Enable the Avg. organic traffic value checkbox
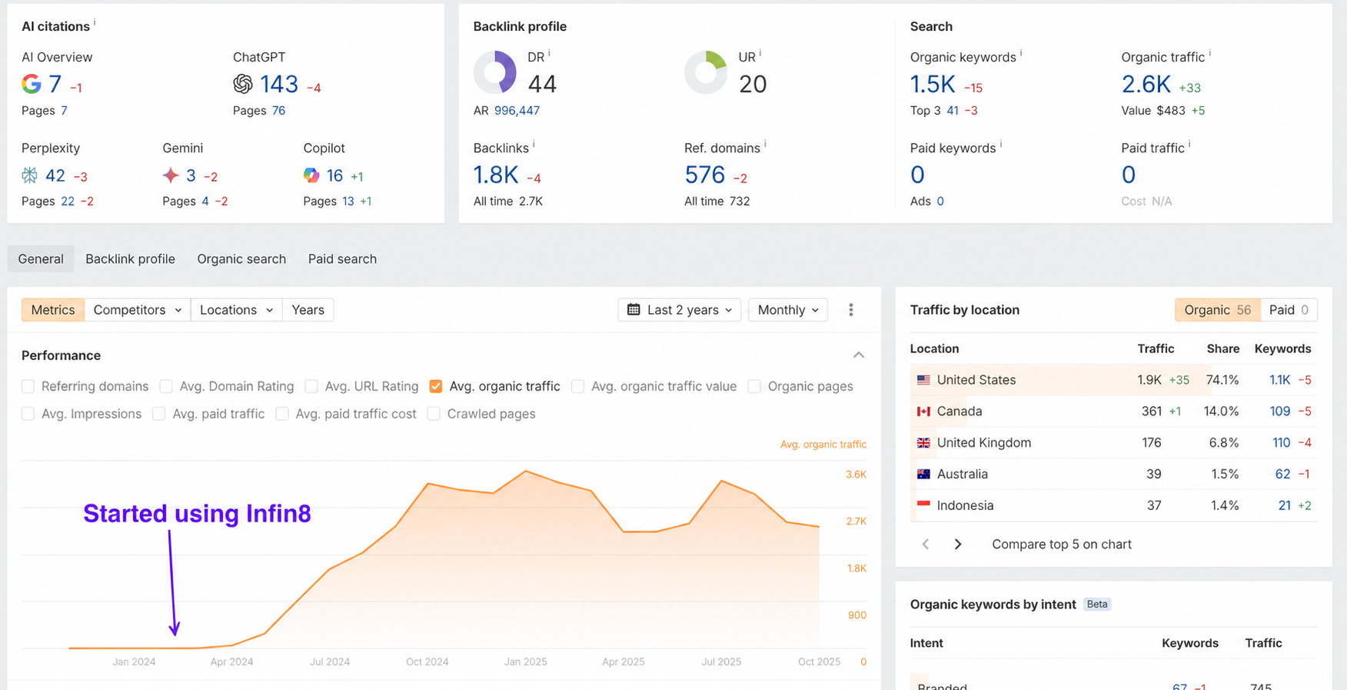 [578, 386]
